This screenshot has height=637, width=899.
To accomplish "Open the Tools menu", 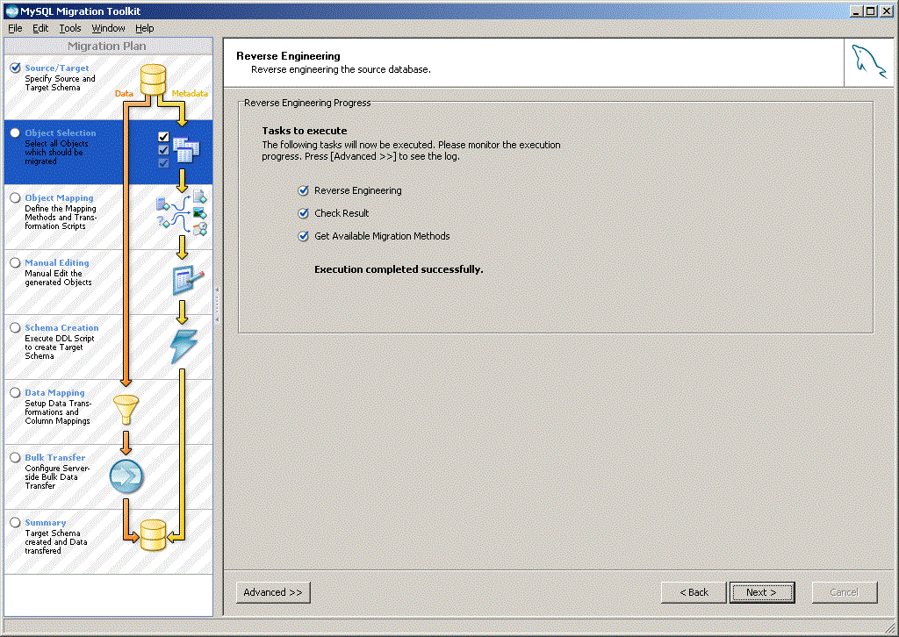I will [70, 28].
